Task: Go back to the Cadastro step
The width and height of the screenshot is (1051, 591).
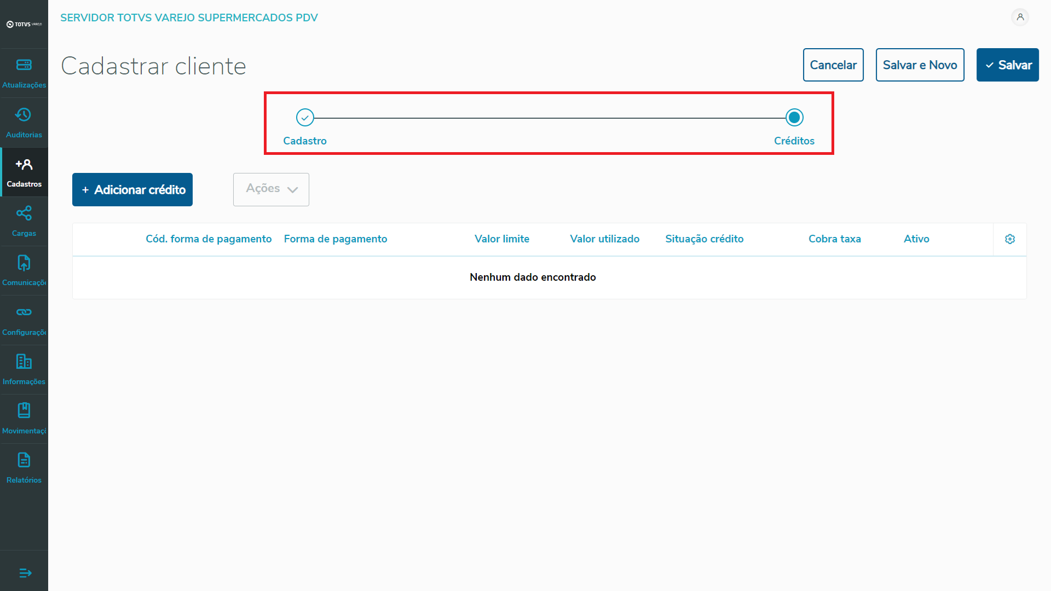Action: pos(305,117)
